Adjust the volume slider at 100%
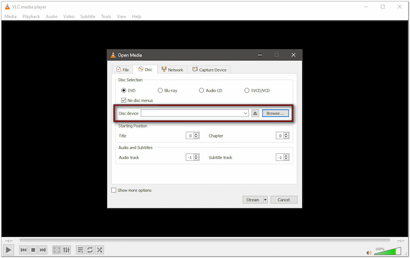 pos(388,251)
